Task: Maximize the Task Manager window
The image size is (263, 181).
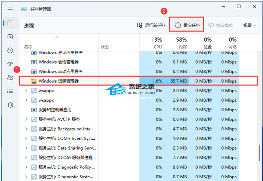Action: pos(238,6)
